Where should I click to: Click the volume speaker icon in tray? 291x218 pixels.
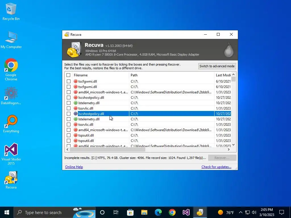[x=254, y=212]
